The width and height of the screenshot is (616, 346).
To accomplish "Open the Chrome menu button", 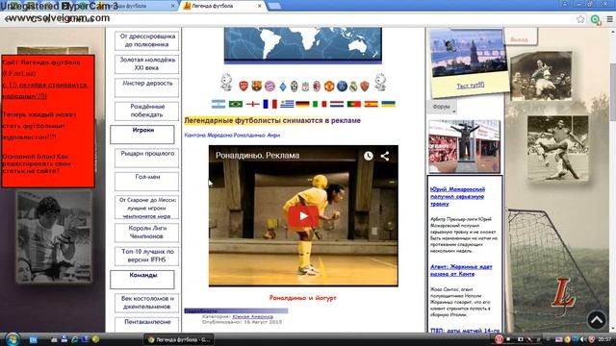I will pos(609,19).
